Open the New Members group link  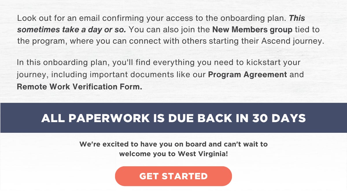click(x=252, y=30)
